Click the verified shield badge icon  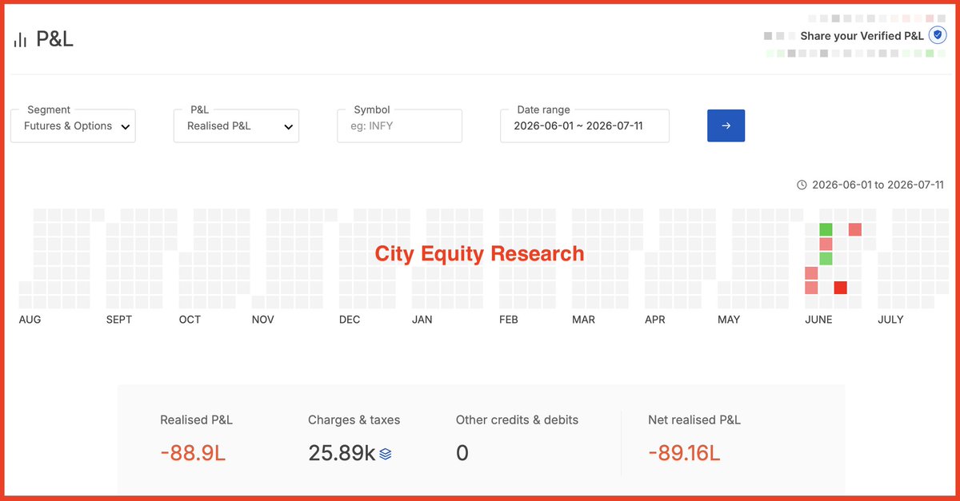pyautogui.click(x=938, y=35)
